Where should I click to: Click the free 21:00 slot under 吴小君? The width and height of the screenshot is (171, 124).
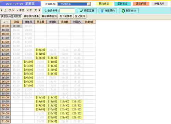coord(40,118)
